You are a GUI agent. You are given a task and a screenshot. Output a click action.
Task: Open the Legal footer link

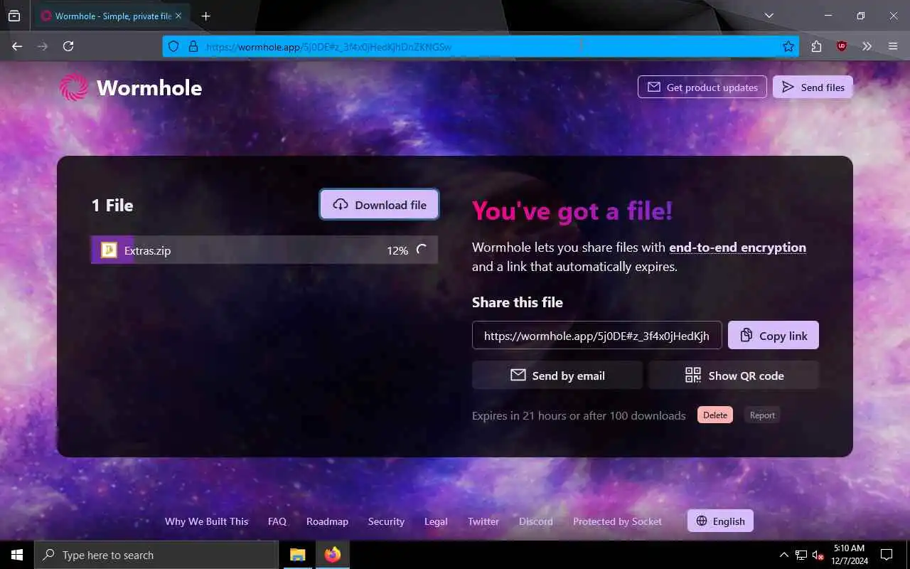point(436,521)
